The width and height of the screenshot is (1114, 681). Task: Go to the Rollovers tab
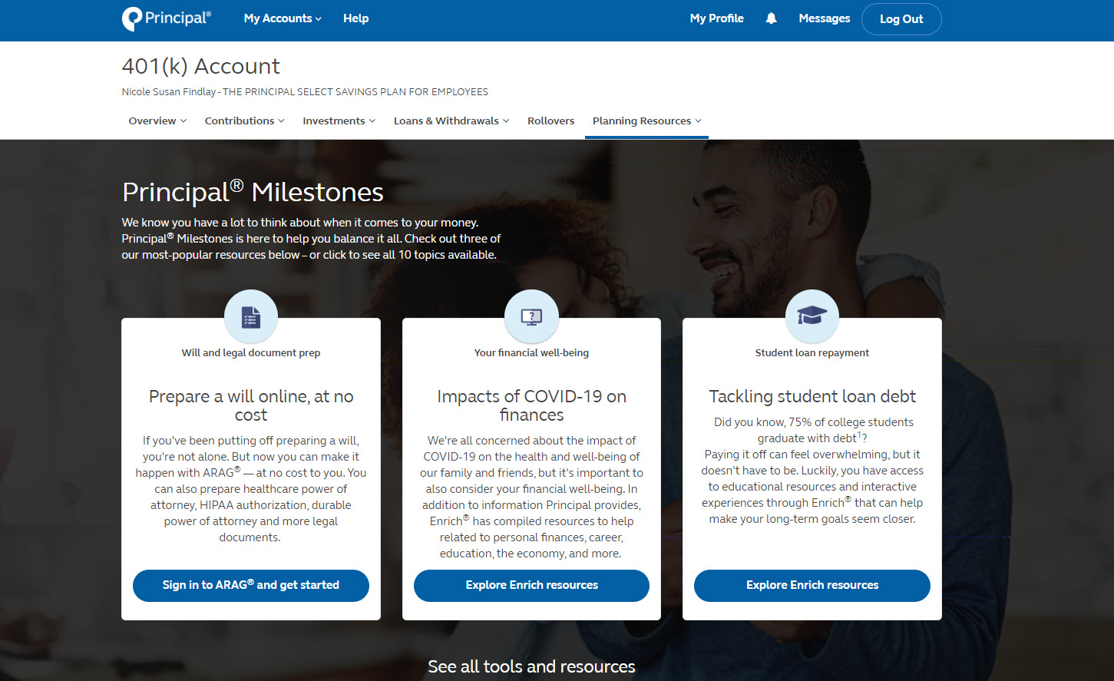[550, 121]
